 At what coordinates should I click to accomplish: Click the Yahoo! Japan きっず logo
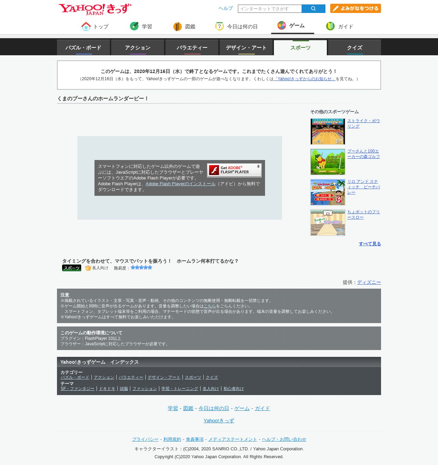[x=95, y=9]
